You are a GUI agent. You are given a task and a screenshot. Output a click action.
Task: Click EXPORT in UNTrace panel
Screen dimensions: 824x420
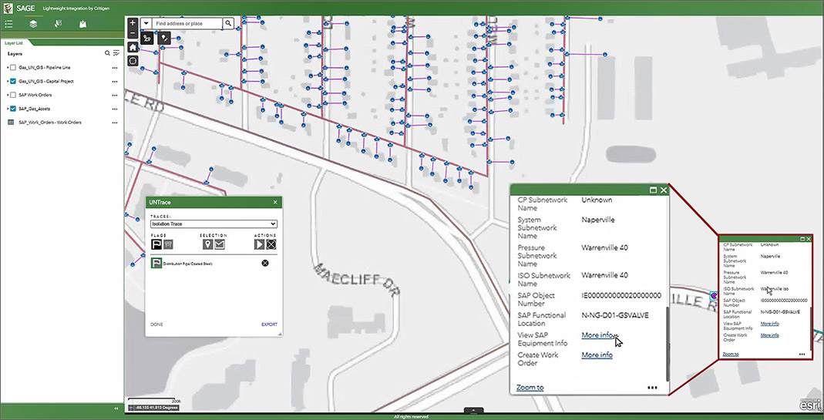[269, 324]
